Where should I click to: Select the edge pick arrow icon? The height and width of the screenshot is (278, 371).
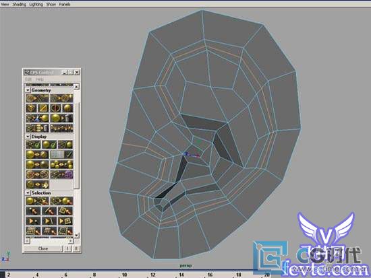point(49,211)
